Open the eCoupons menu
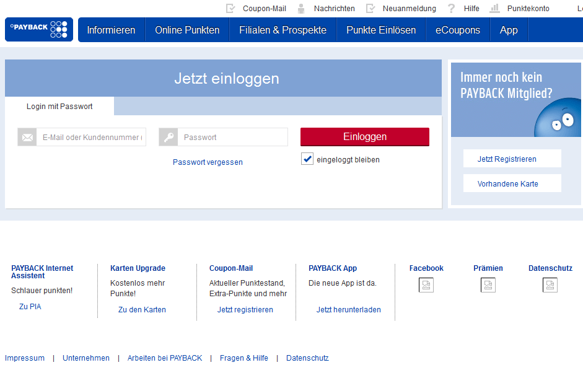The height and width of the screenshot is (365, 583). pyautogui.click(x=458, y=30)
